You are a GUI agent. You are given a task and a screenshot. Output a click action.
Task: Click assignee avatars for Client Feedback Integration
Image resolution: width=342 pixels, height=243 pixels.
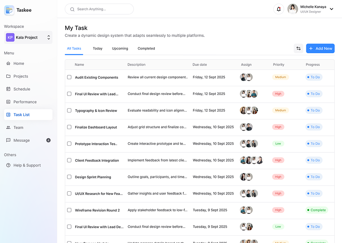coord(251,160)
